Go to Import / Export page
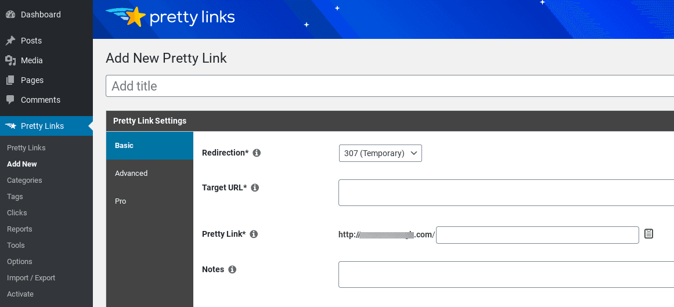674x307 pixels. tap(31, 278)
